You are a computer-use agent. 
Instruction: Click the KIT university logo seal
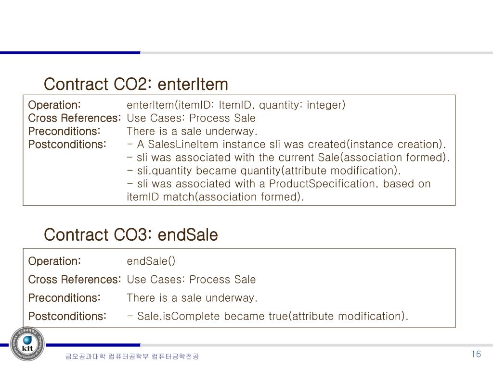pyautogui.click(x=27, y=344)
